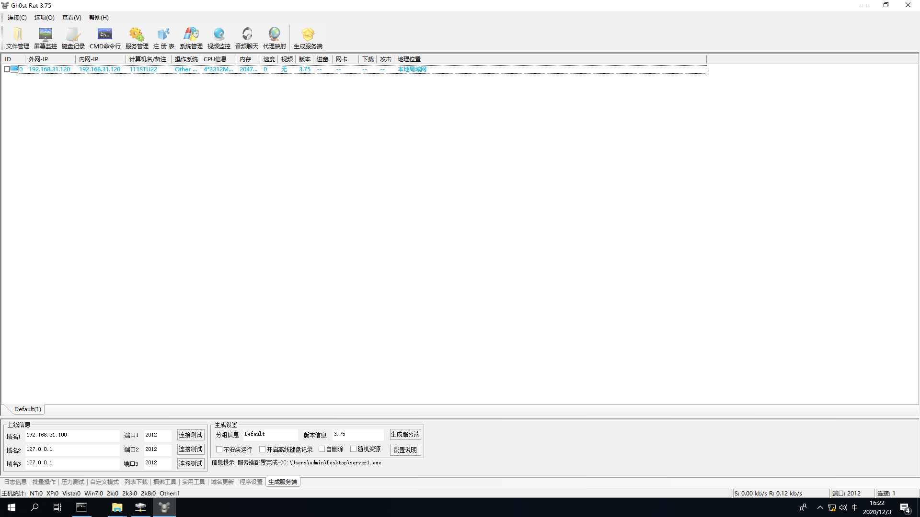Click the 域名1 address input field

[72, 435]
